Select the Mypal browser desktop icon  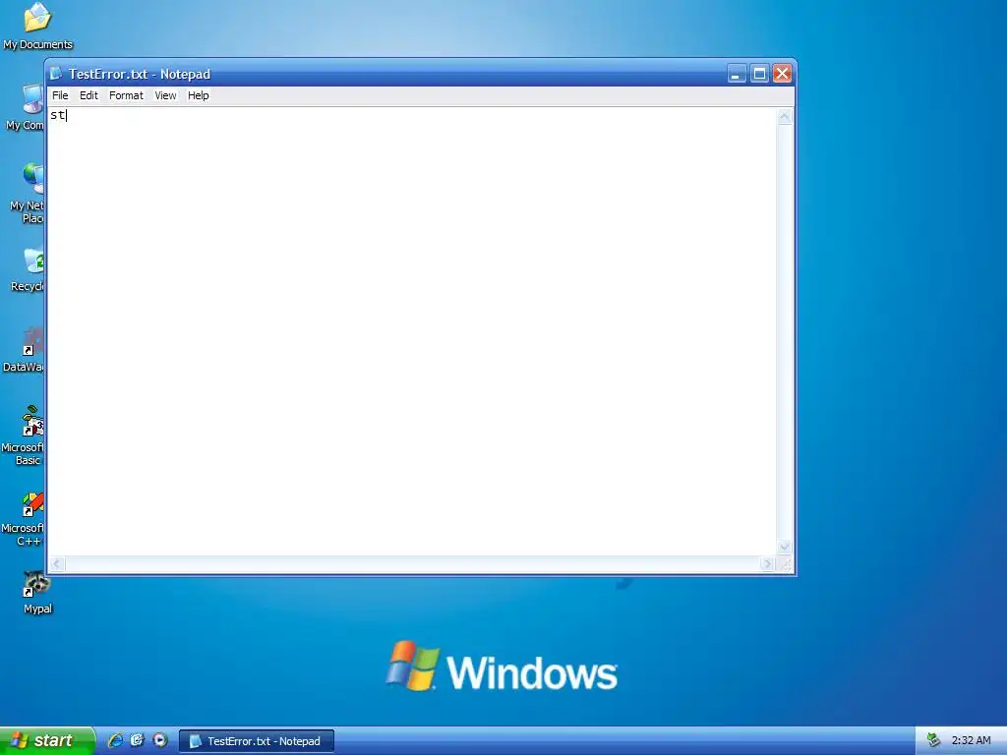37,592
